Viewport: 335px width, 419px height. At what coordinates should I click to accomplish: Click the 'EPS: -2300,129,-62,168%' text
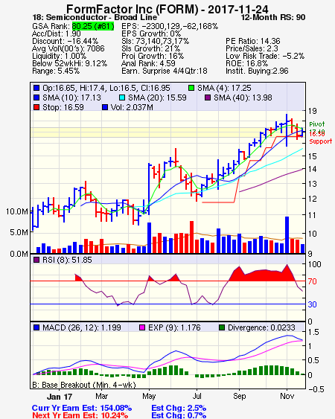(170, 26)
